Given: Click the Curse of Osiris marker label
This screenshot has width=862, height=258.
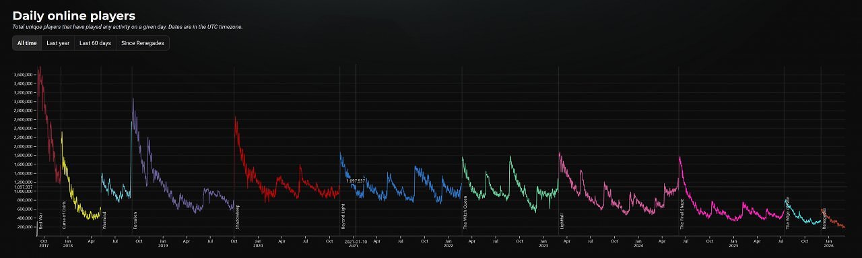Looking at the screenshot, I should [x=64, y=216].
